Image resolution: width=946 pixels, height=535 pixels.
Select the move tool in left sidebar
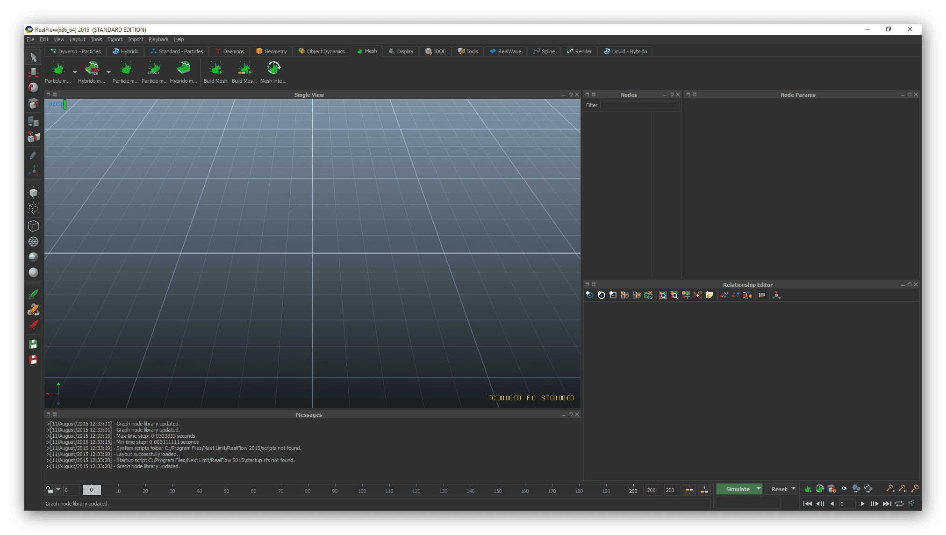tap(33, 72)
